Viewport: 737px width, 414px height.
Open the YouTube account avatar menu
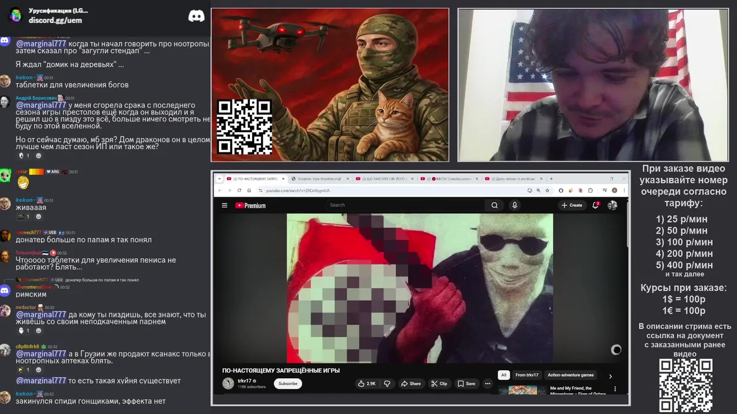pyautogui.click(x=613, y=205)
